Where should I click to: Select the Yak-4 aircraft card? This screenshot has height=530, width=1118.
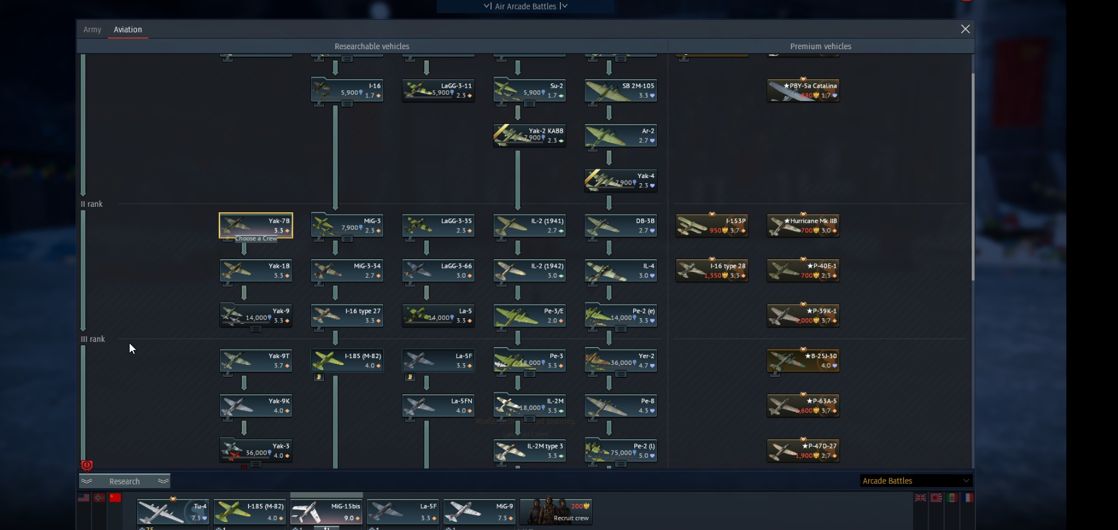coord(621,181)
